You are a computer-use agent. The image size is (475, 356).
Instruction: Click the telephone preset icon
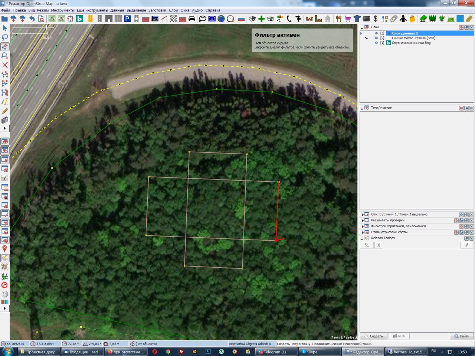pyautogui.click(x=289, y=19)
